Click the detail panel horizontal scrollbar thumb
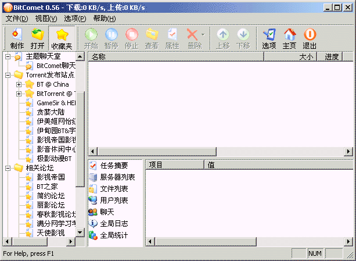The width and height of the screenshot is (356, 261). click(206, 242)
